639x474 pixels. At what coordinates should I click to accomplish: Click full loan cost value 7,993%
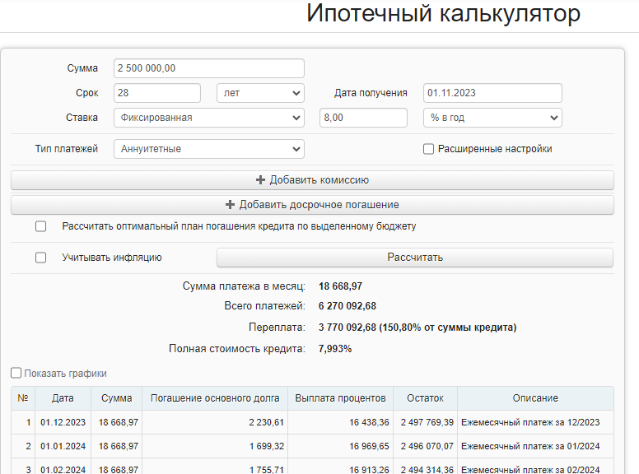click(335, 349)
